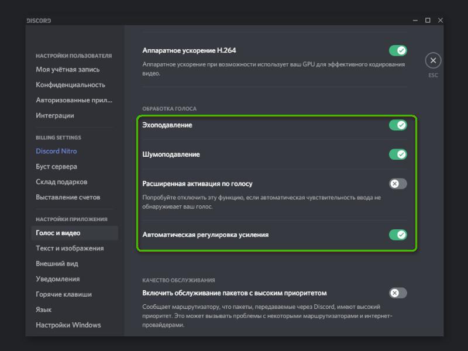This screenshot has width=468, height=351.
Task: Click the Эхоподавление label text
Action: (167, 125)
